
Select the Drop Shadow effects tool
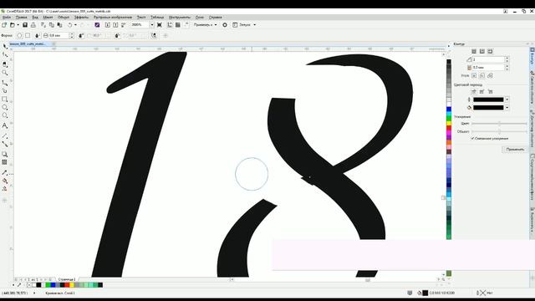(x=5, y=154)
